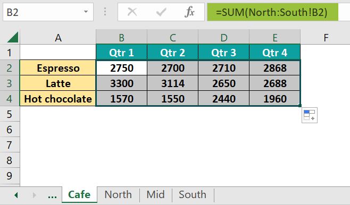Switch to the South sheet tab

click(193, 194)
